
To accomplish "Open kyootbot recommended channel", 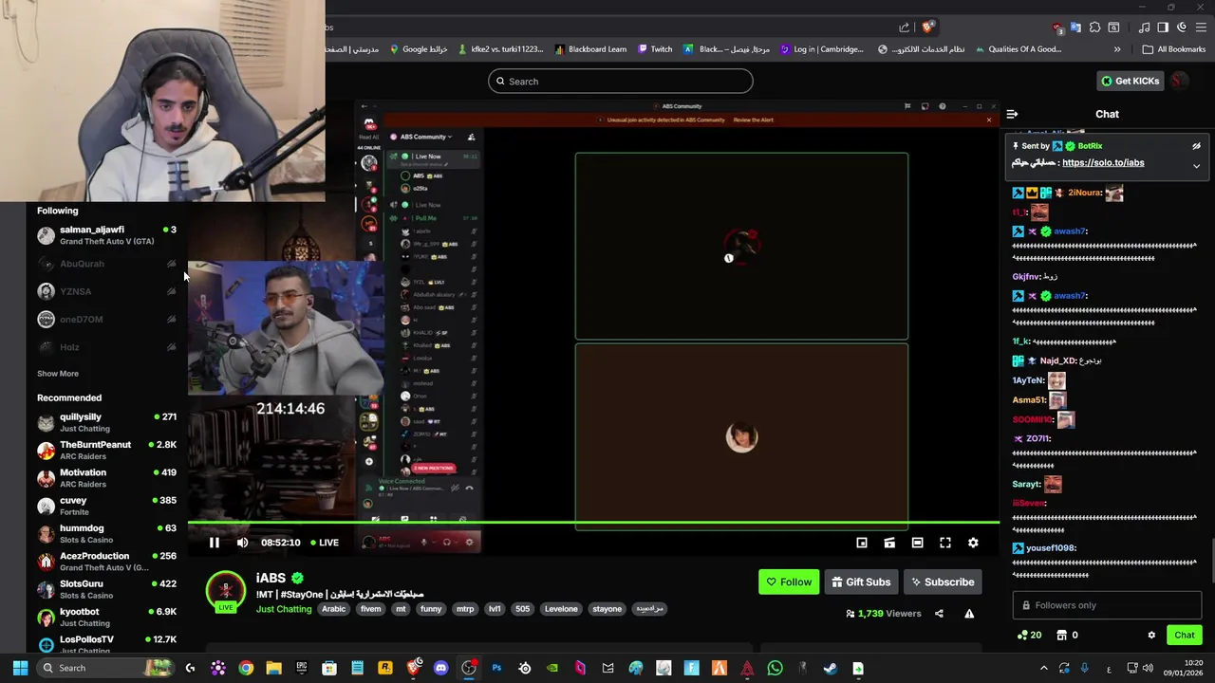I will click(x=106, y=618).
